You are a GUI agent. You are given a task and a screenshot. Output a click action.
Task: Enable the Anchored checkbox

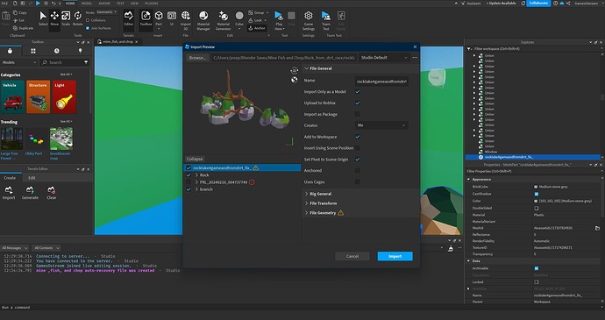pos(358,171)
